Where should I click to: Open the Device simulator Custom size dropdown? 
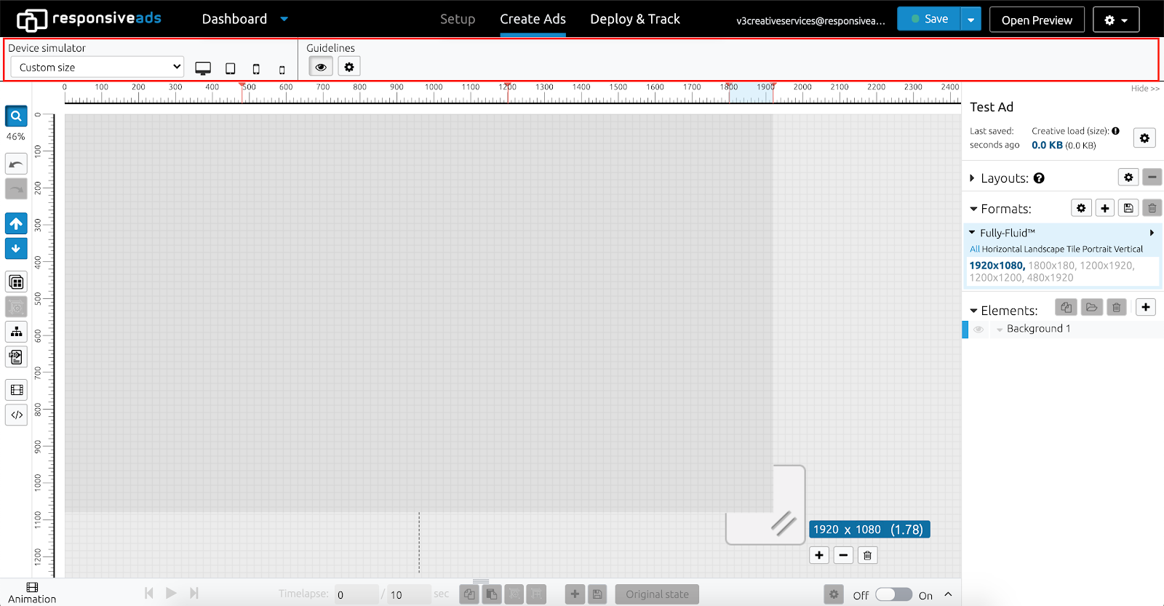[x=97, y=67]
